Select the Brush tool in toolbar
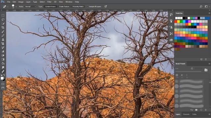The image size is (211, 118). click(x=3, y=31)
